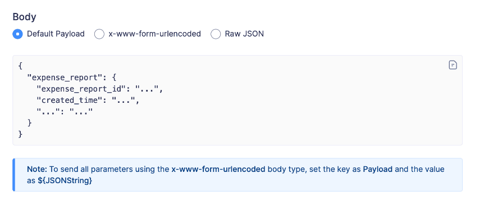
Task: Click the final closing brace of the payload
Action: (x=20, y=134)
